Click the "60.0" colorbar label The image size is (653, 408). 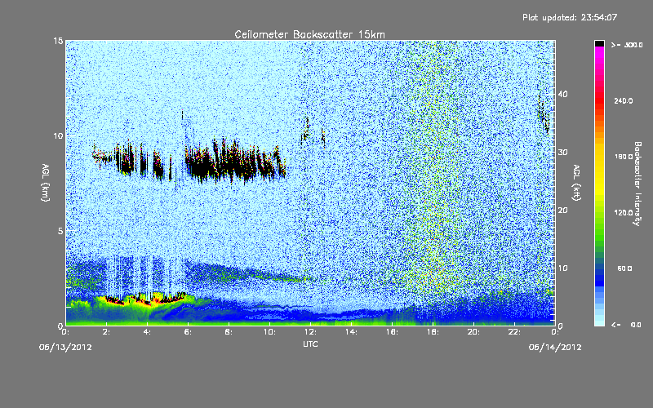(x=624, y=269)
